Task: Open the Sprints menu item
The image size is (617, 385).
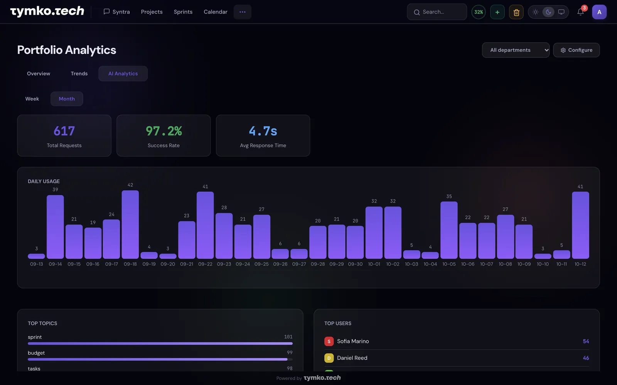Action: tap(183, 12)
